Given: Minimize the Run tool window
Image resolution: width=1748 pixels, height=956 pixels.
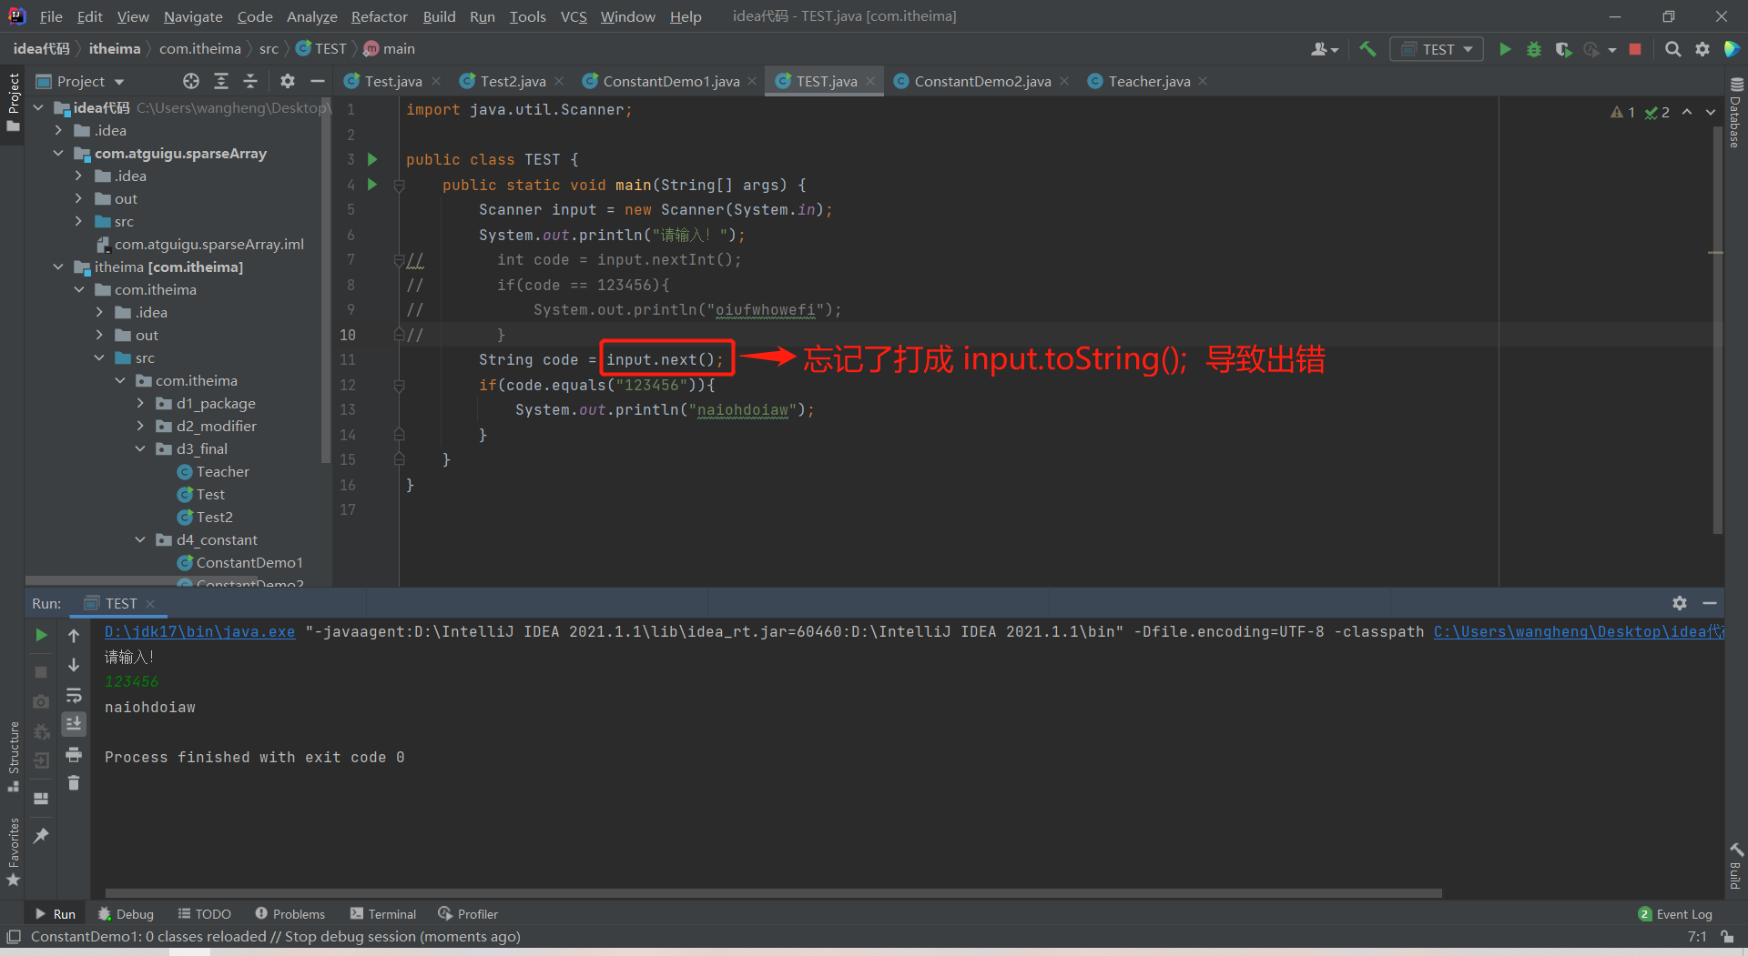Looking at the screenshot, I should coord(1710,603).
